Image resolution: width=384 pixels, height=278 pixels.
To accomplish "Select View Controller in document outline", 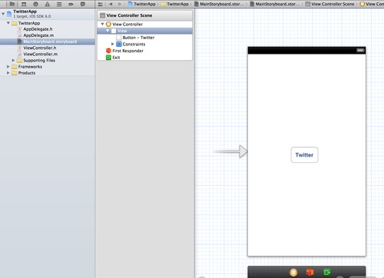I will click(x=127, y=25).
